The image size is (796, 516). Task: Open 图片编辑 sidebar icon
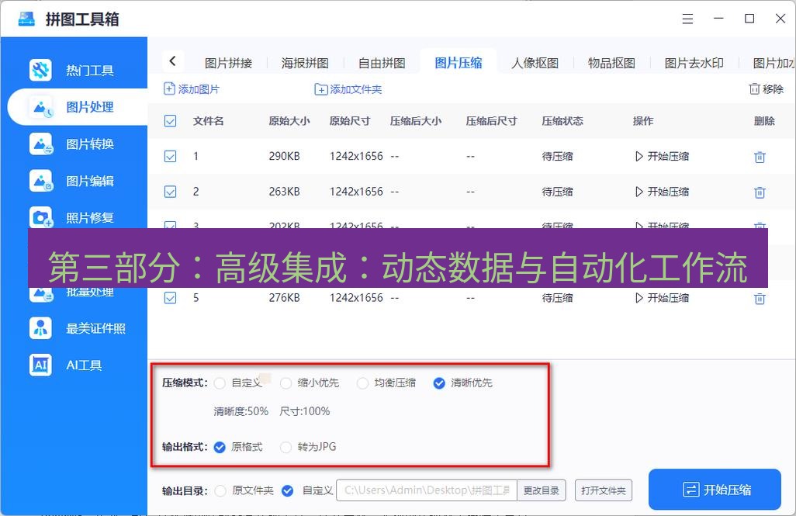tap(40, 181)
